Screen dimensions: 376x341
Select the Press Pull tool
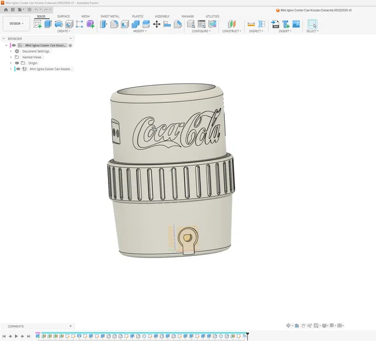point(104,24)
